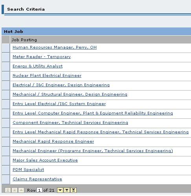
Task: Select row of Claims Representative posting
Action: pyautogui.click(x=6, y=180)
